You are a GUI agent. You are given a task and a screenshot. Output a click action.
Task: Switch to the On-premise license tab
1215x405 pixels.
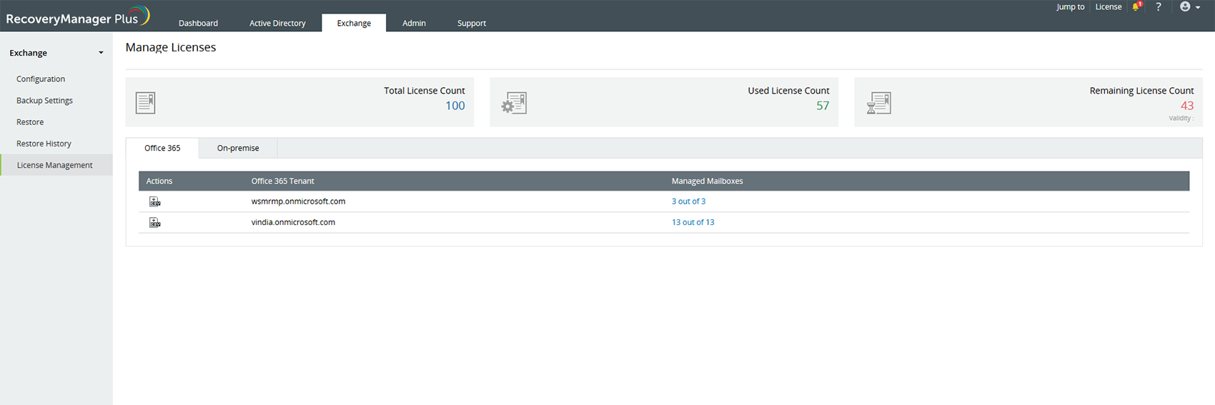pos(238,148)
